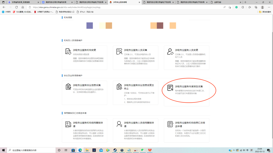This screenshot has height=153, width=273.
Task: Open File Explorer from taskbar
Action: [x=87, y=150]
